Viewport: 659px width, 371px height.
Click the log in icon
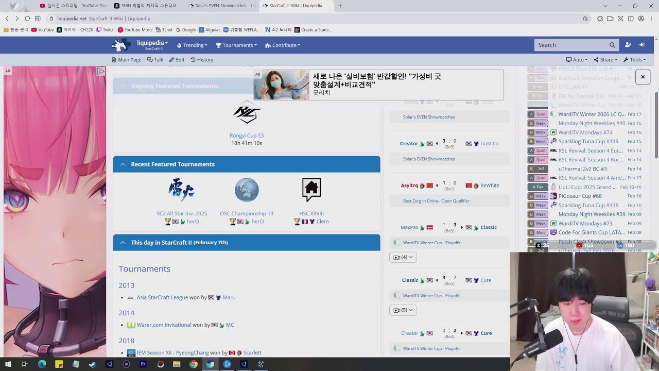pos(642,45)
